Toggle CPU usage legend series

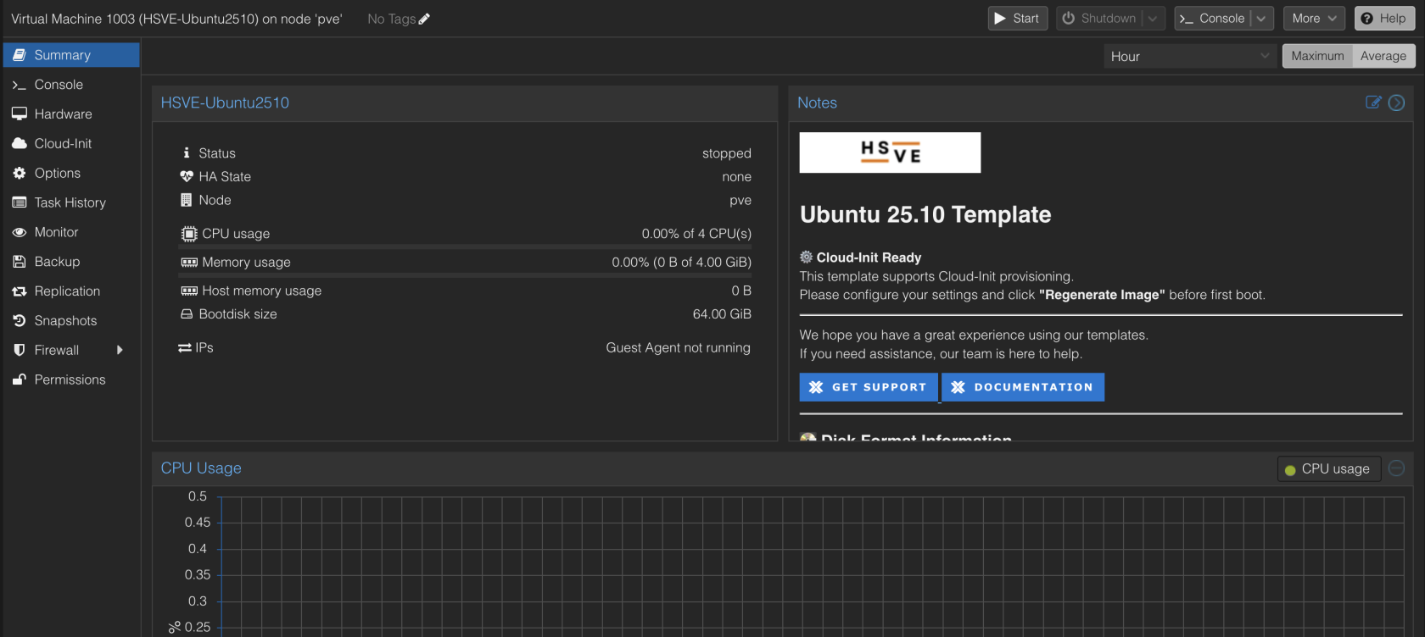pyautogui.click(x=1329, y=468)
